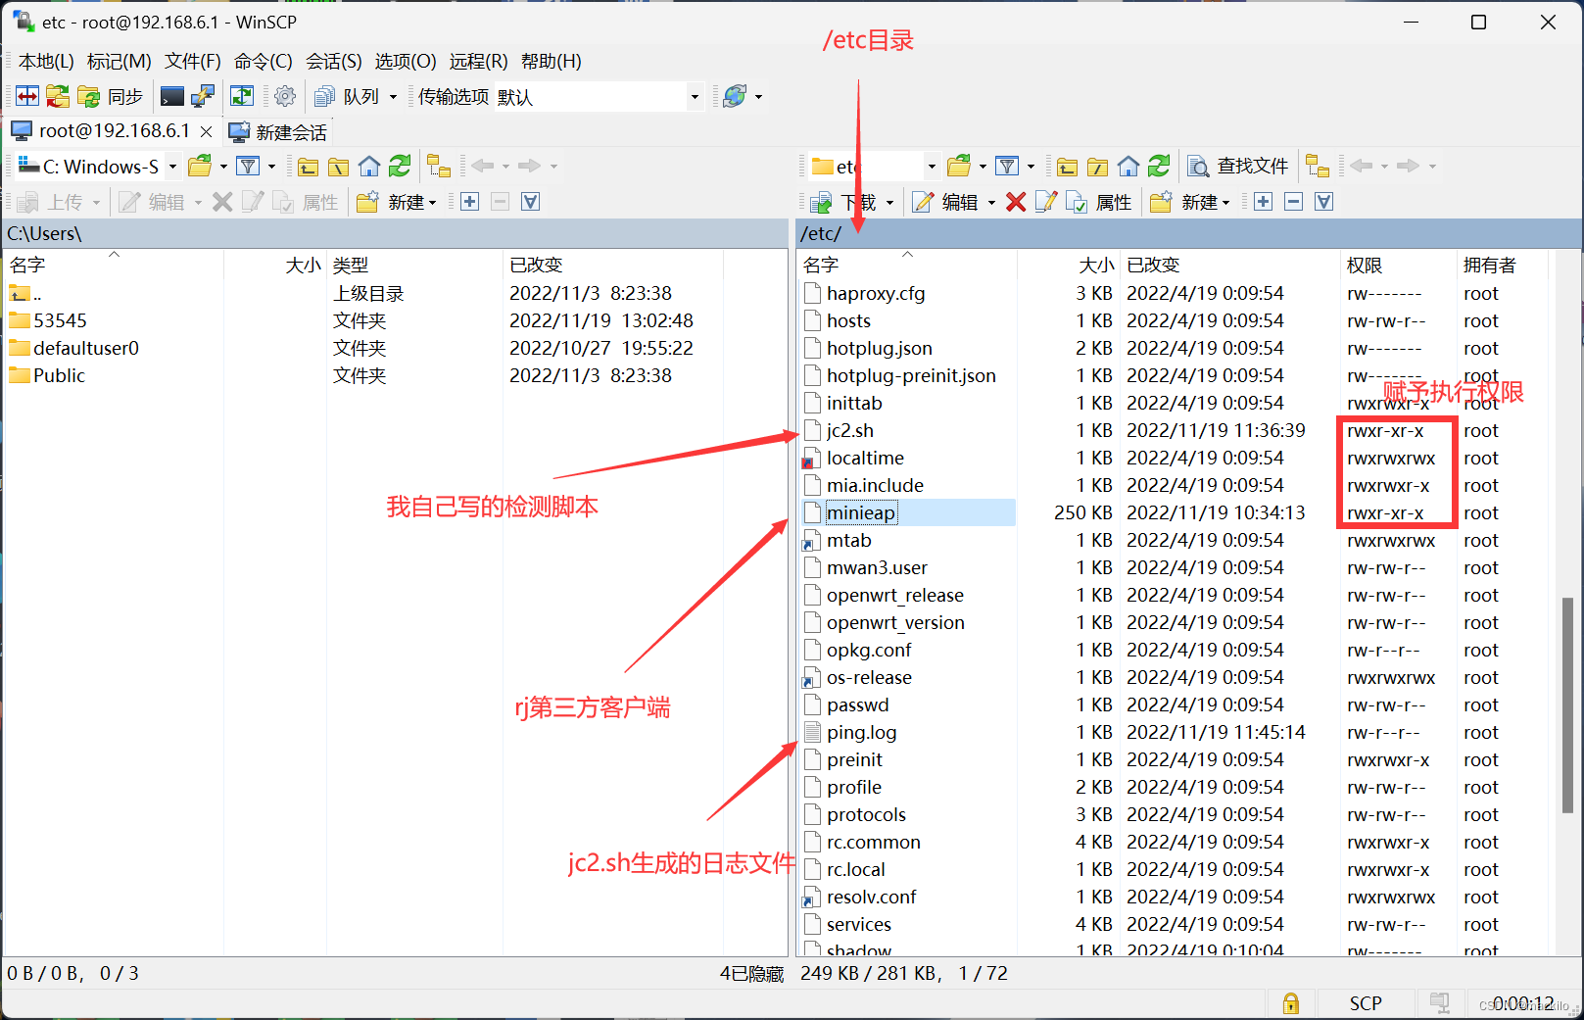
Task: Expand the 下载 download dropdown arrow
Action: point(889,203)
